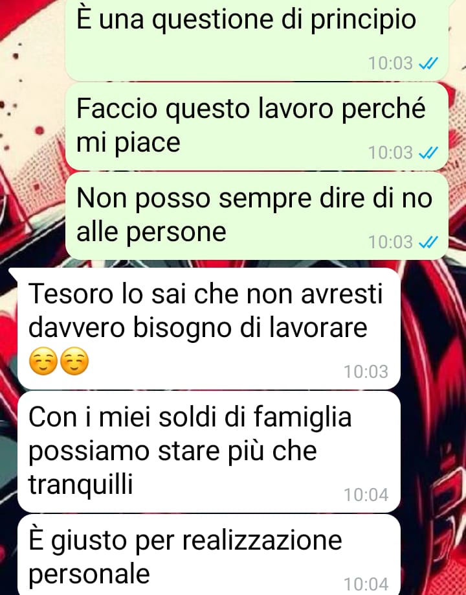Tap the 10:03 timestamp beside "mi piace"
This screenshot has height=595, width=466.
click(391, 152)
